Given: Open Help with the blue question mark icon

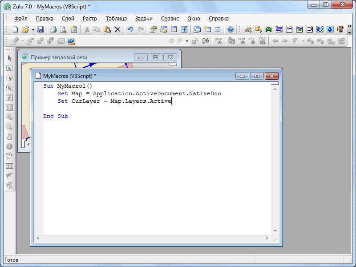Looking at the screenshot, I should 231,29.
